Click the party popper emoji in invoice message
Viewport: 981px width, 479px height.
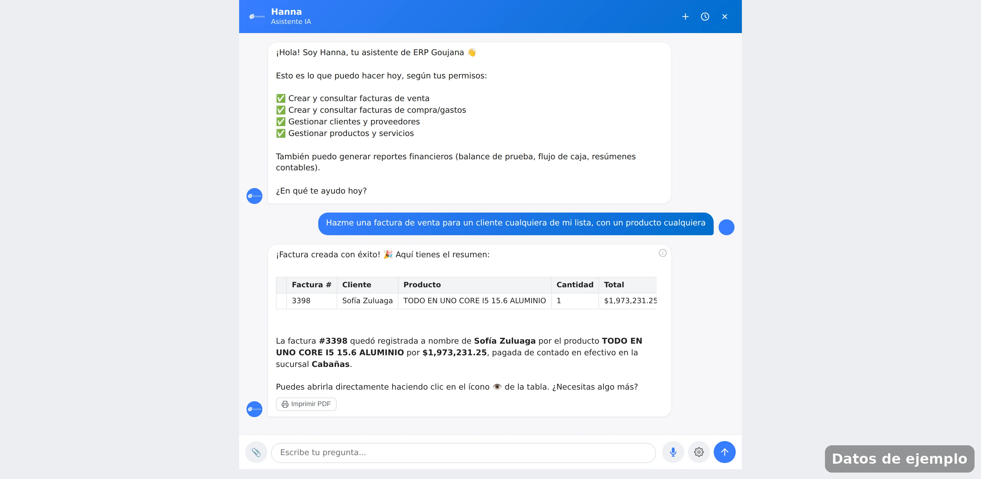388,255
